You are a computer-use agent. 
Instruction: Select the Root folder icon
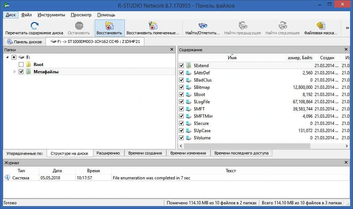(28, 65)
